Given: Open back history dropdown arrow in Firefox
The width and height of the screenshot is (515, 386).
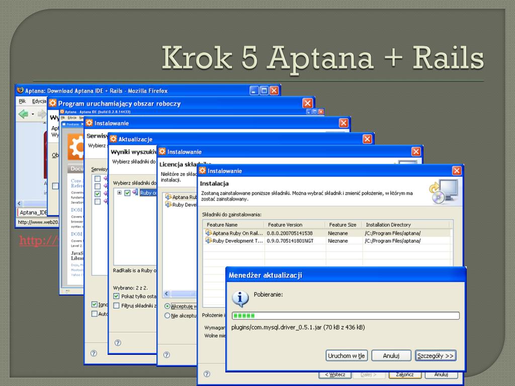Looking at the screenshot, I should click(33, 115).
